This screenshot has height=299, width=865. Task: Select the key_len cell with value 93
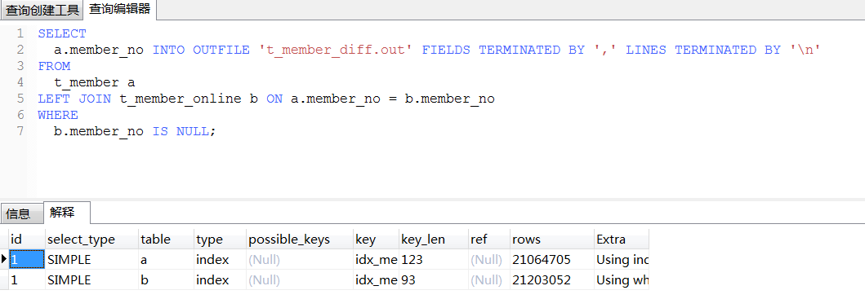pos(433,279)
